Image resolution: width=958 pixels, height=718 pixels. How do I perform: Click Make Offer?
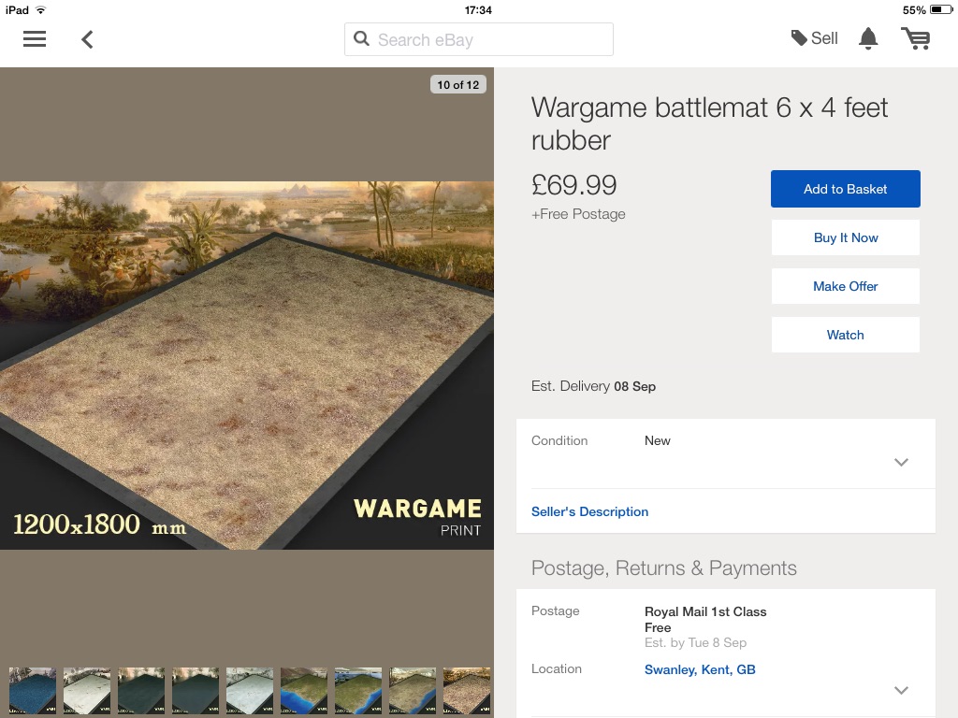pos(845,286)
